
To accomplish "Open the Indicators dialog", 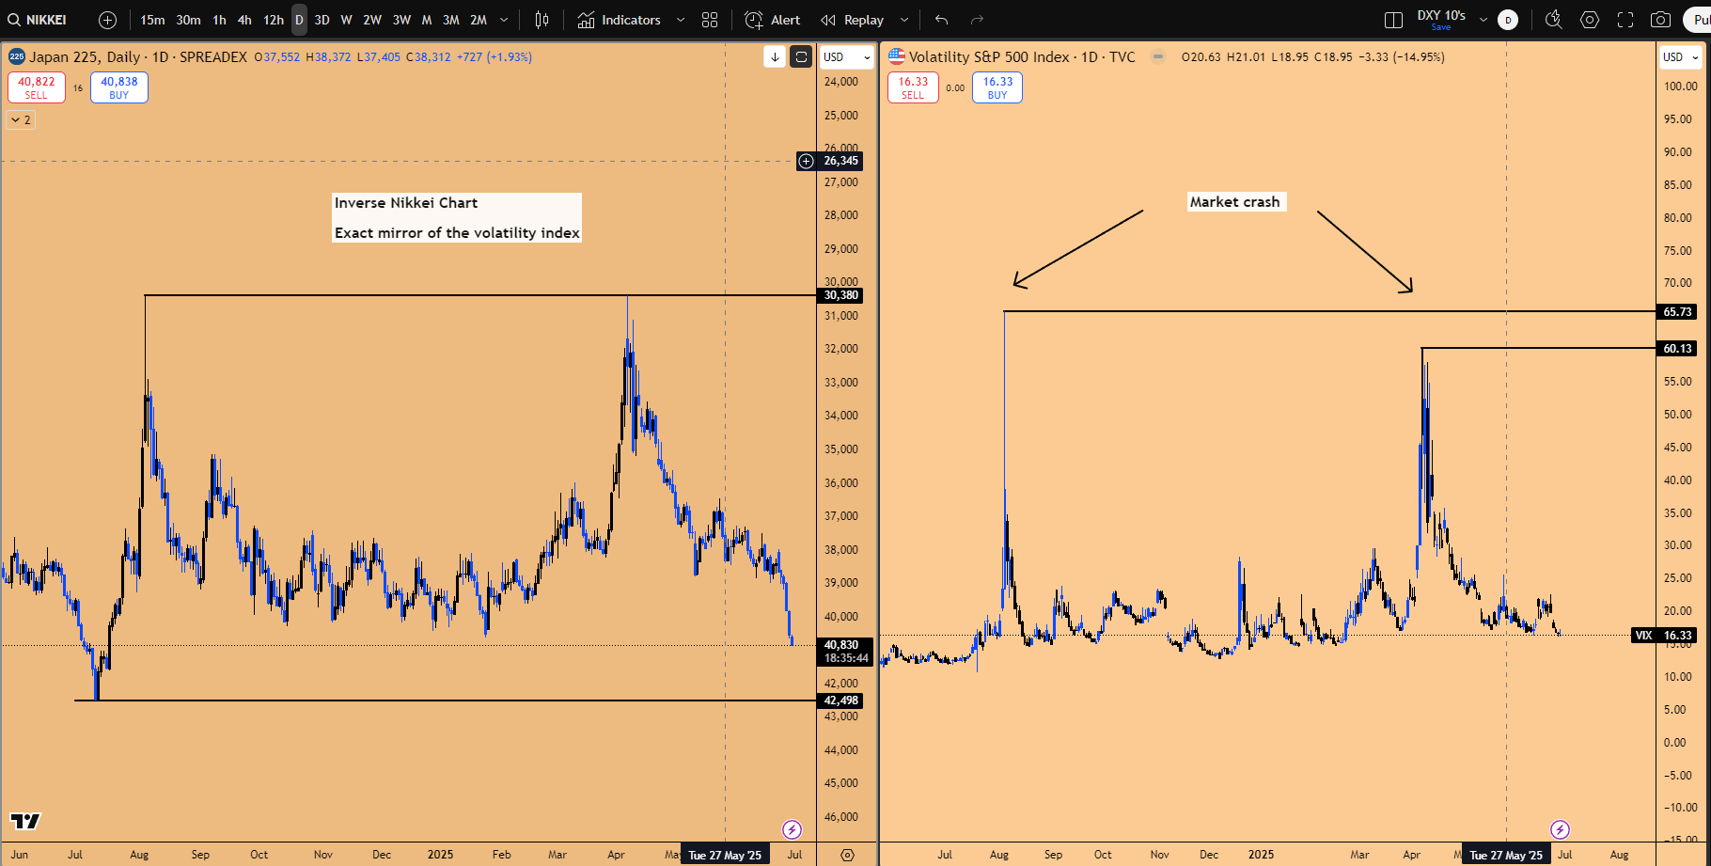I will [620, 20].
